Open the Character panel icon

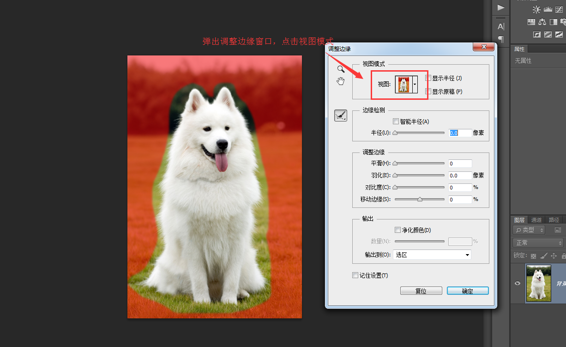pos(501,26)
